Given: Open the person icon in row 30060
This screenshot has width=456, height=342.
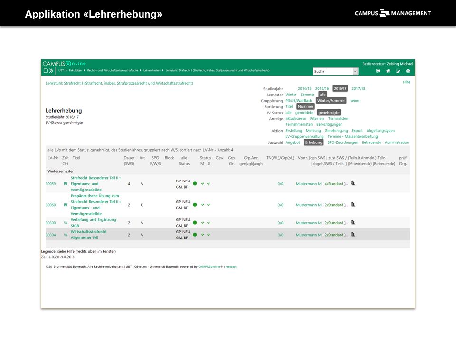Looking at the screenshot, I should [353, 204].
